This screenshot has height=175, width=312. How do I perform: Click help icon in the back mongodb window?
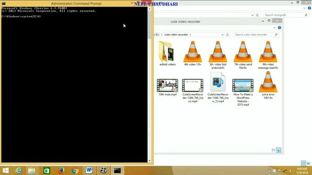pyautogui.click(x=310, y=8)
